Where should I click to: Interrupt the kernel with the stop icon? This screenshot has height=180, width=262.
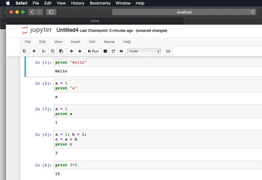point(105,51)
